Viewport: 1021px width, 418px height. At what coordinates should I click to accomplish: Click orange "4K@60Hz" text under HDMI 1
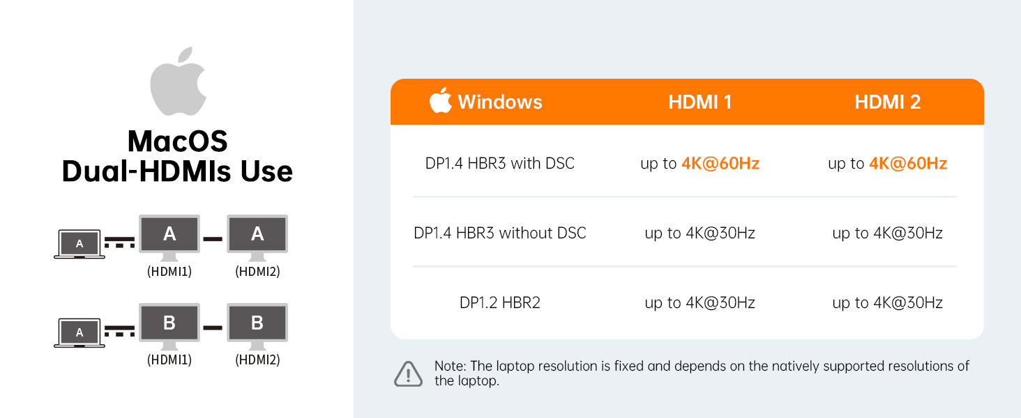pos(720,164)
